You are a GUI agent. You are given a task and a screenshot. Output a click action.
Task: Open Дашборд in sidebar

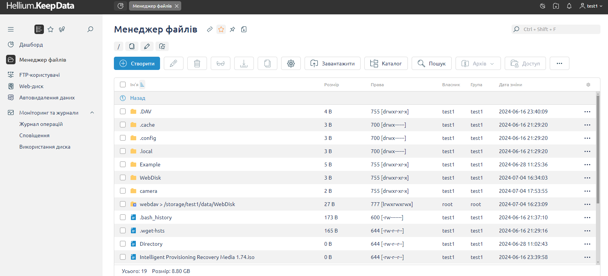(x=31, y=45)
